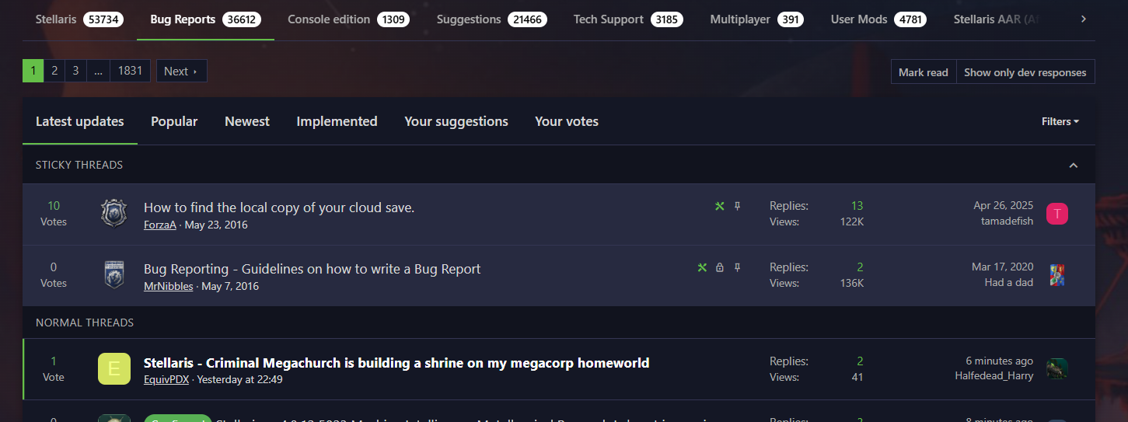
Task: Open Your suggestions tab
Action: pos(456,121)
